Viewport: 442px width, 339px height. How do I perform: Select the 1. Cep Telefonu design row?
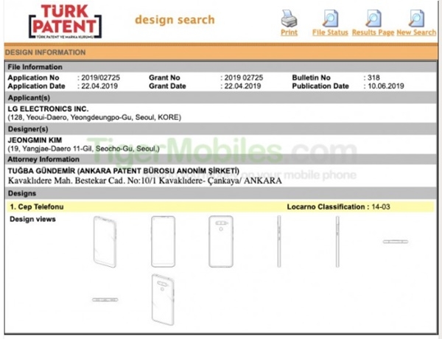220,207
